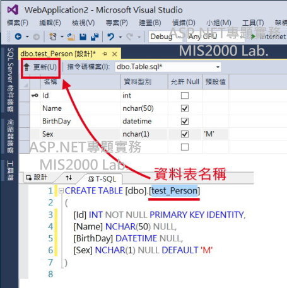This screenshot has height=288, width=287.
Task: Open the Navigate Backward history dropdown arrow
Action: pos(27,37)
